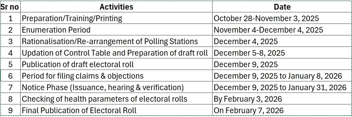This screenshot has height=117, width=352.
Task: Select the 'Activities' column header cell
Action: coord(116,7)
